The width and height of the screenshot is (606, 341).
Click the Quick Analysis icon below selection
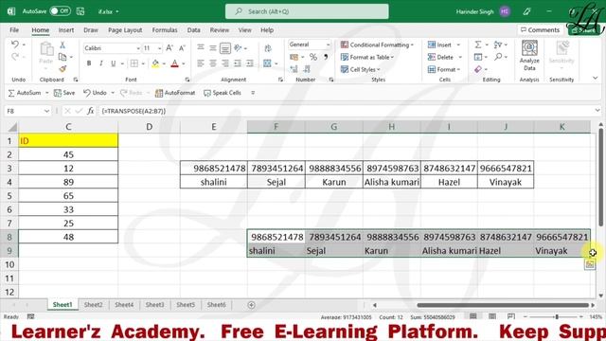[x=590, y=264]
